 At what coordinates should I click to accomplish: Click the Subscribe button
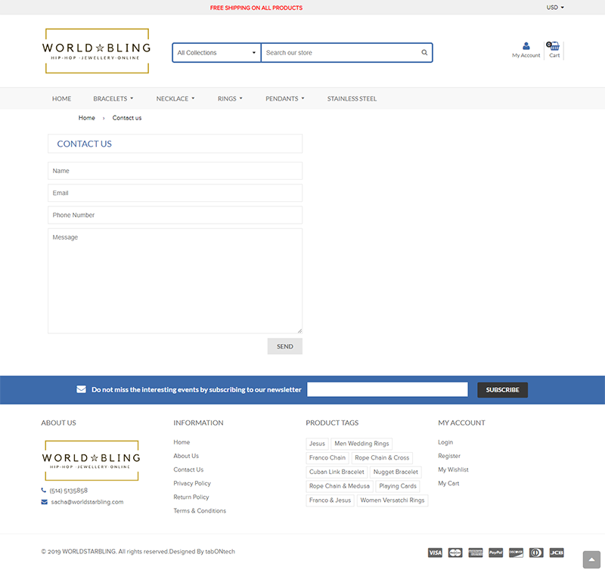pos(502,390)
